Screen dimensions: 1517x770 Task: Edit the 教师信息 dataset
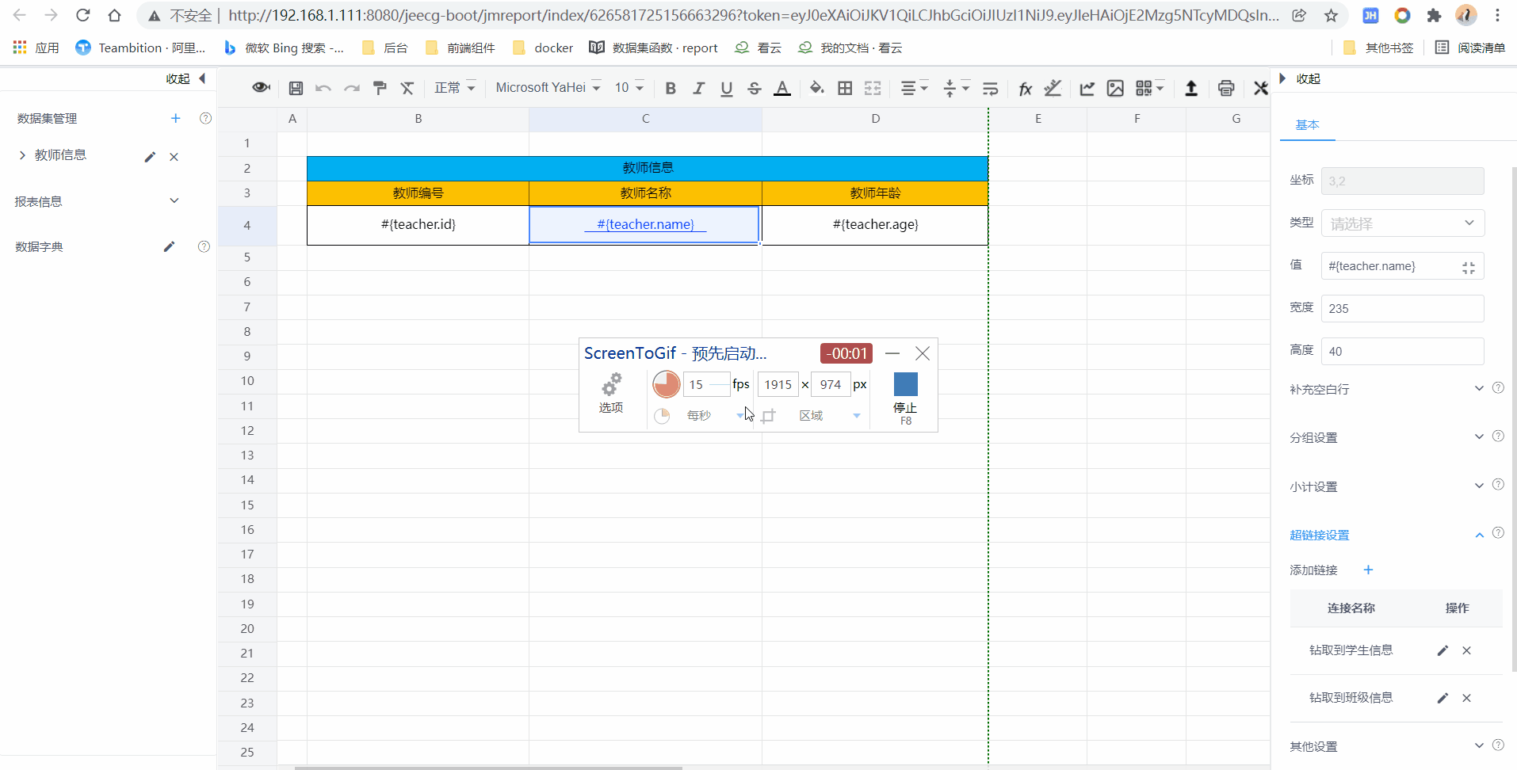tap(150, 157)
